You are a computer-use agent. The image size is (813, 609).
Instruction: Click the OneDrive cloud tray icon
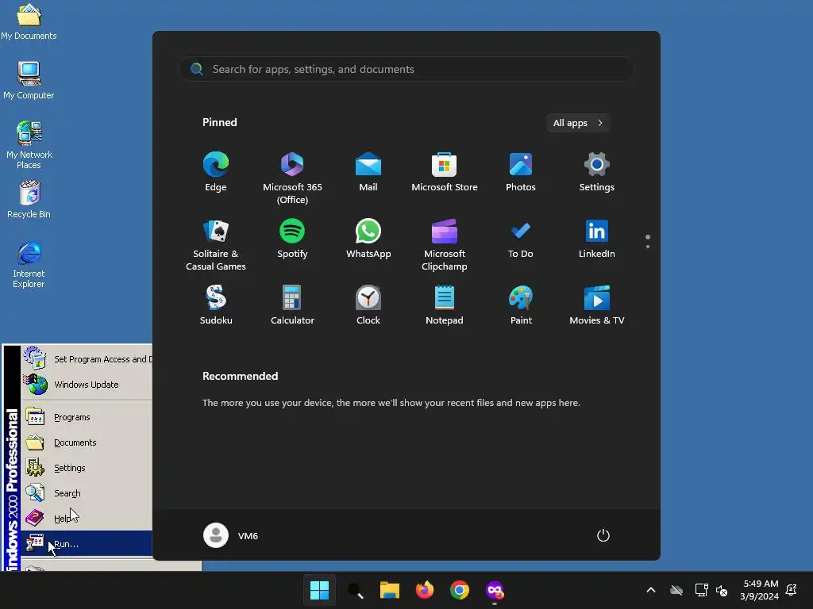(676, 590)
